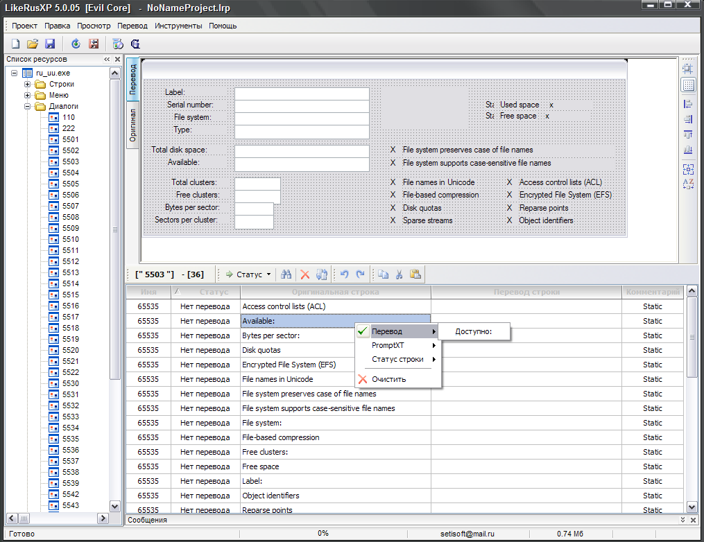
Task: Click the software box with CD icon
Action: (x=118, y=44)
